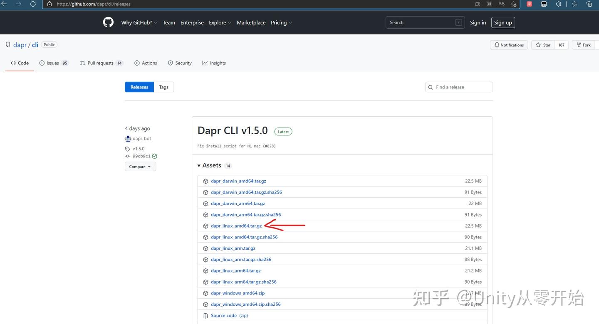Image resolution: width=599 pixels, height=324 pixels.
Task: Add this page to favorites with star-plus icon
Action: point(514,4)
